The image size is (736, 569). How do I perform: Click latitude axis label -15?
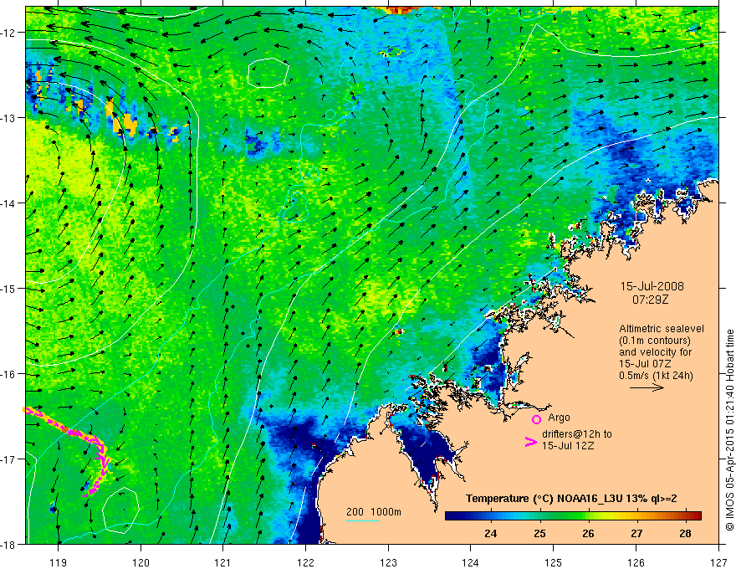[x=8, y=289]
